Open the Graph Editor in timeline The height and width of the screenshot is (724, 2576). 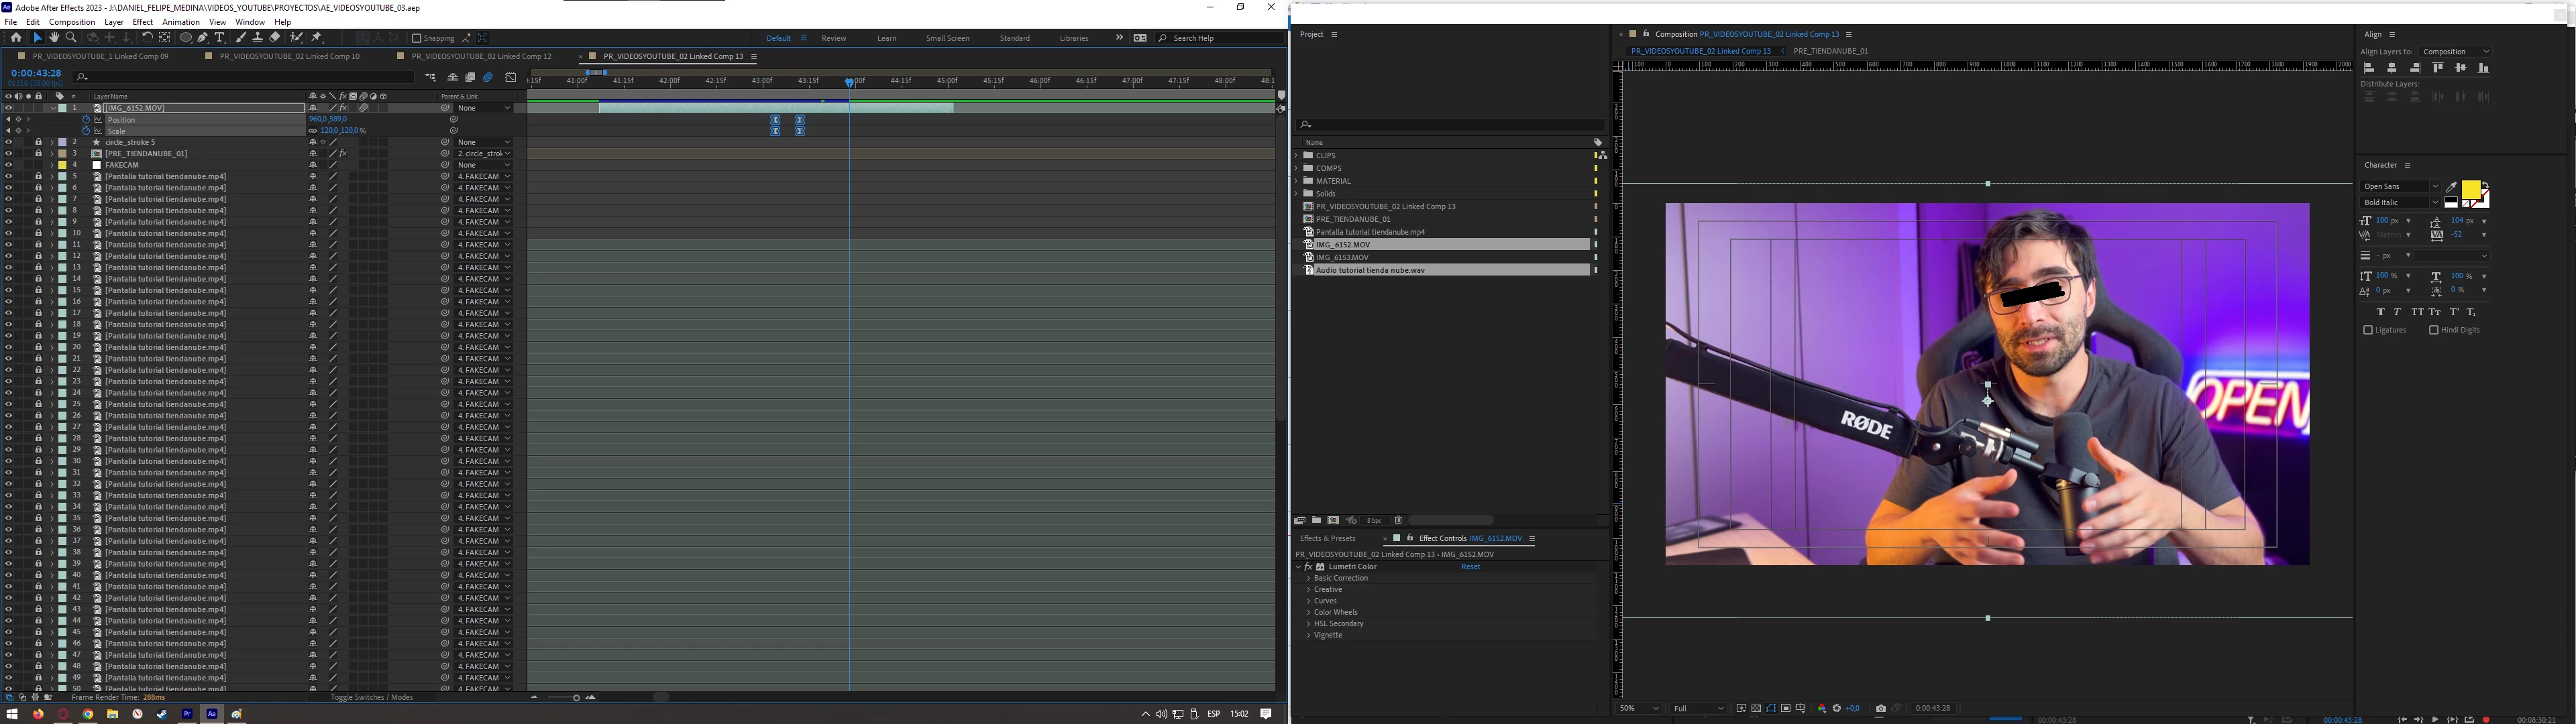[x=511, y=77]
